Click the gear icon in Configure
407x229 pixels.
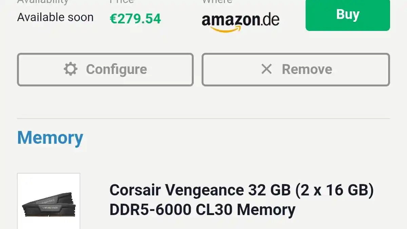pyautogui.click(x=71, y=69)
